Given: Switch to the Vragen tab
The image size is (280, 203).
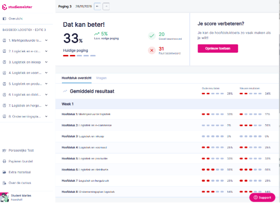Looking at the screenshot, I should click(x=101, y=78).
